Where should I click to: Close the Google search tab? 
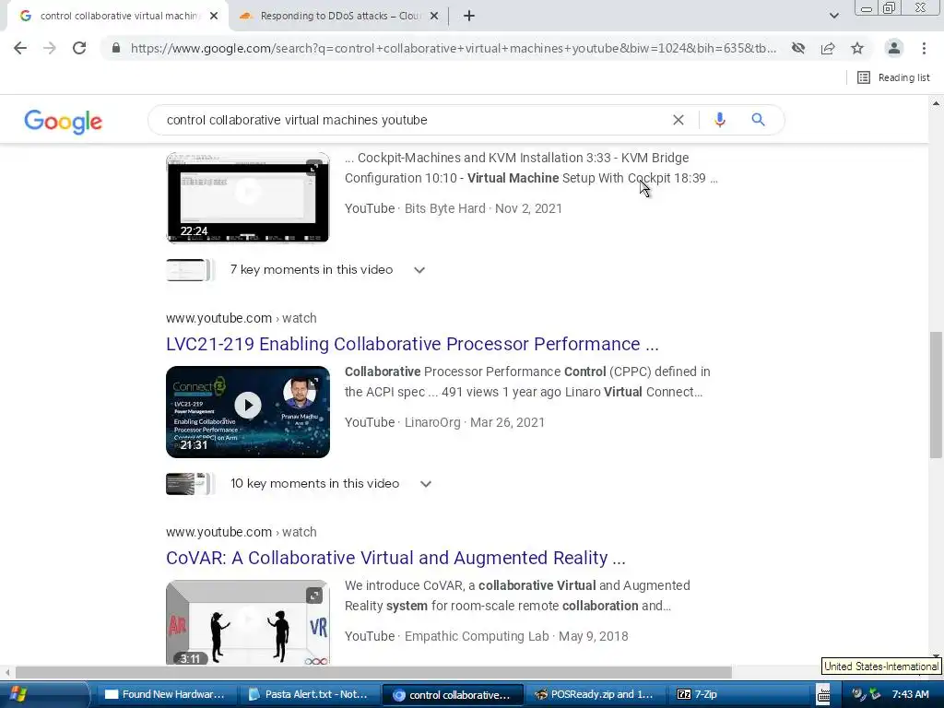point(214,17)
